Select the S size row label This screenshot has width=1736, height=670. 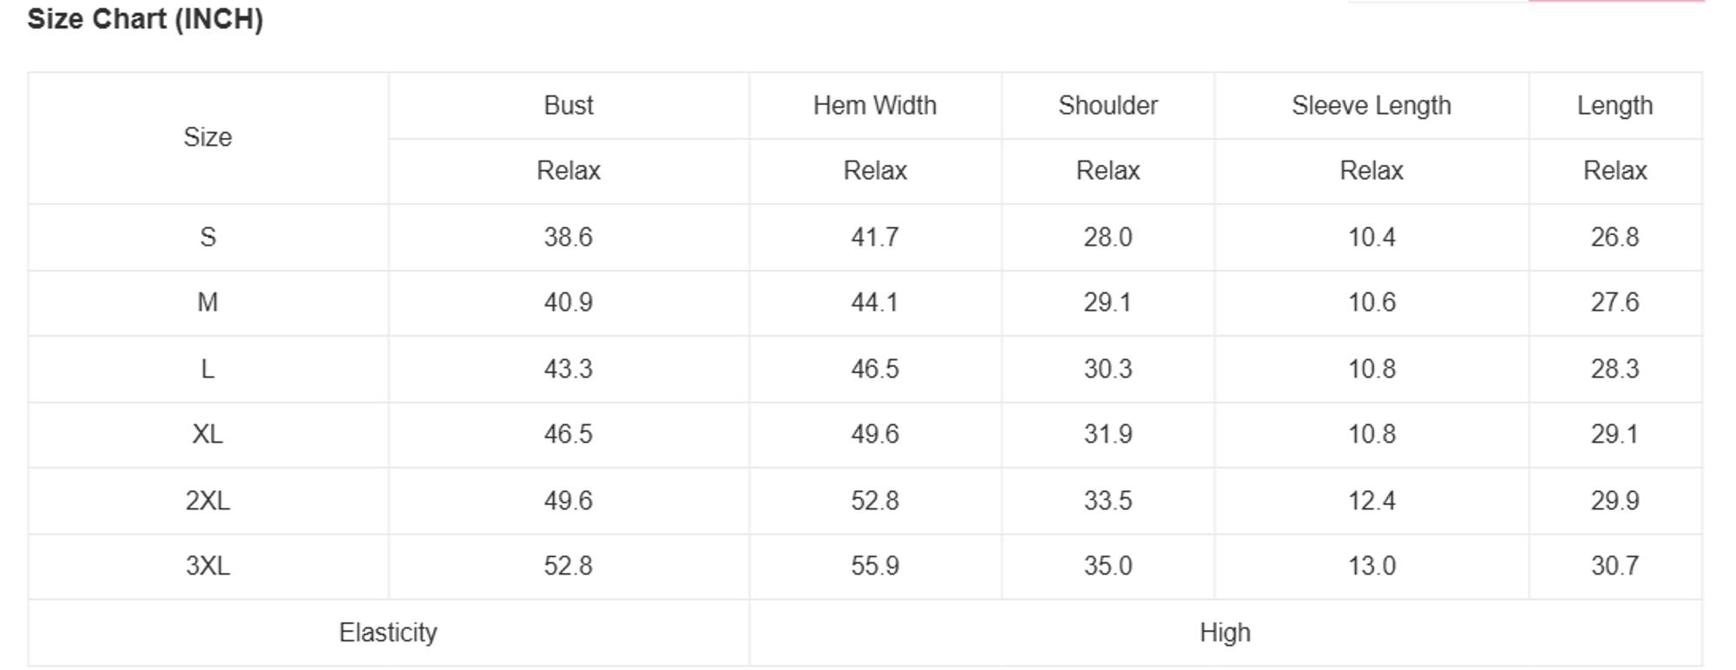pos(207,237)
